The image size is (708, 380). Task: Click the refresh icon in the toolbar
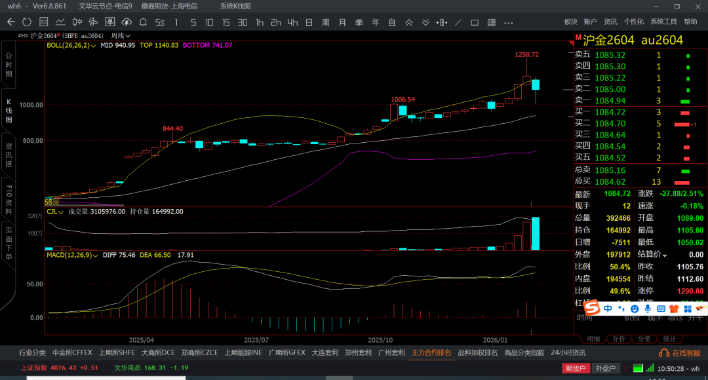coord(27,22)
